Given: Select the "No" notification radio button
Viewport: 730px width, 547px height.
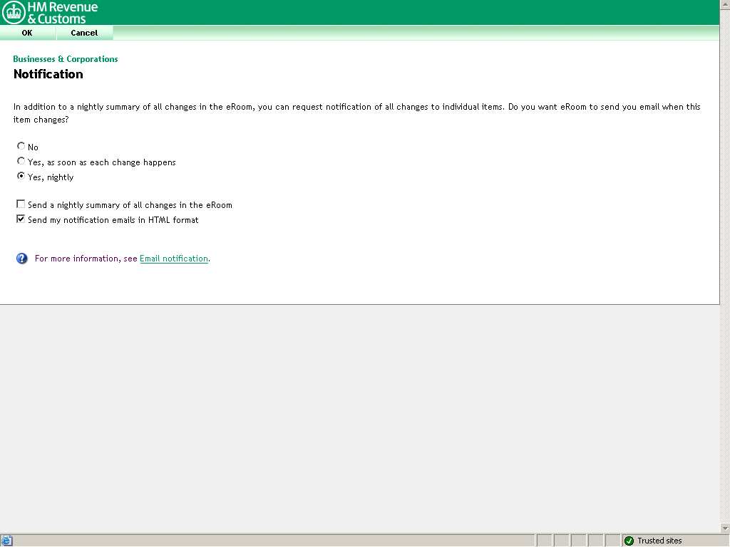Looking at the screenshot, I should tap(21, 147).
